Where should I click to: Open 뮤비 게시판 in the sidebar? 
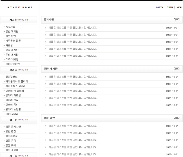(x=12, y=55)
